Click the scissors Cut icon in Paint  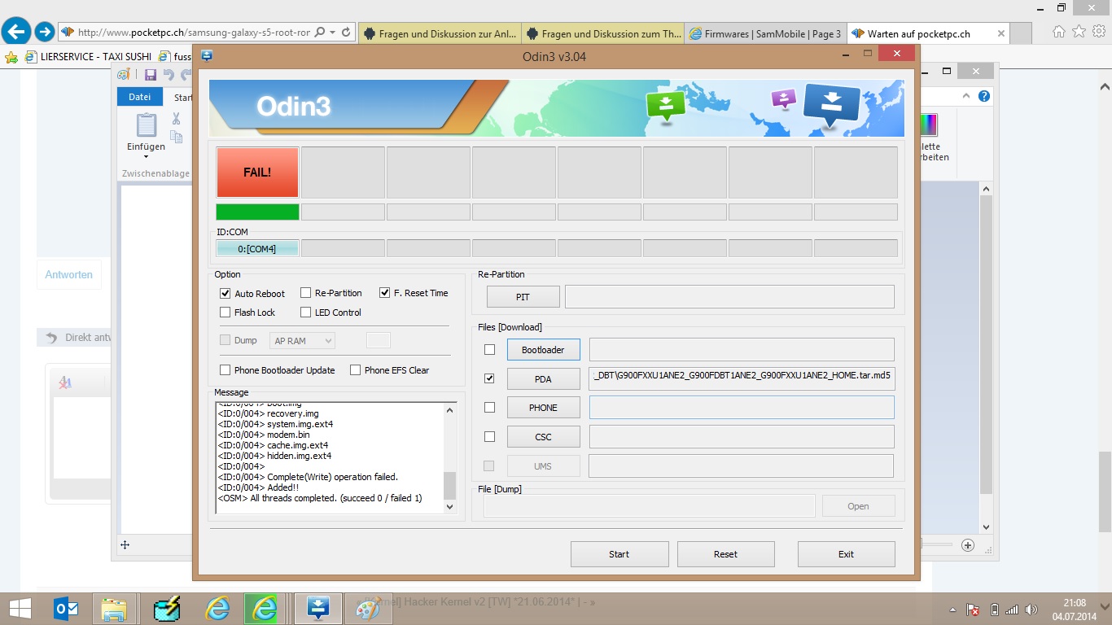[176, 119]
